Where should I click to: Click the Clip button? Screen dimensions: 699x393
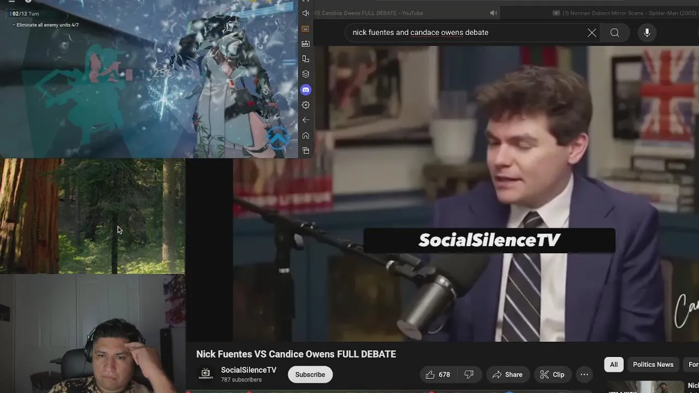pyautogui.click(x=552, y=374)
